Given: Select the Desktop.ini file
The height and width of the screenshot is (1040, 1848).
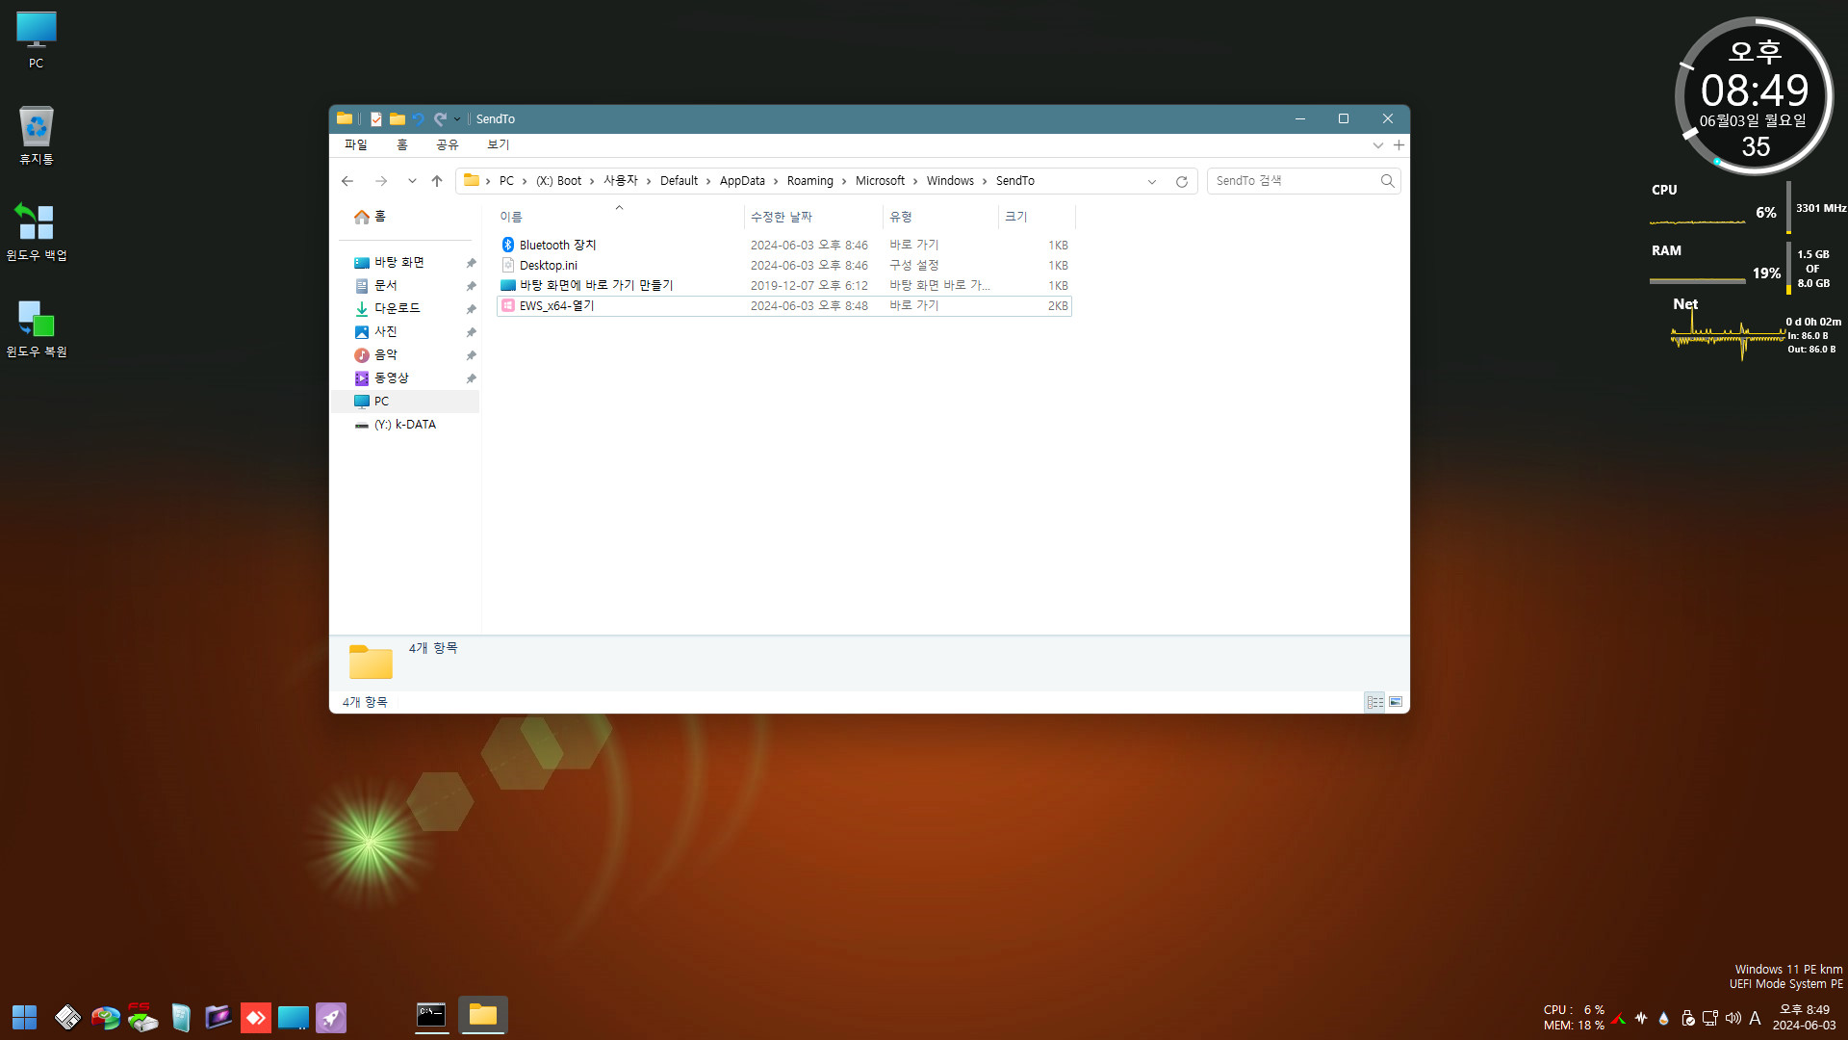Looking at the screenshot, I should pos(783,266).
